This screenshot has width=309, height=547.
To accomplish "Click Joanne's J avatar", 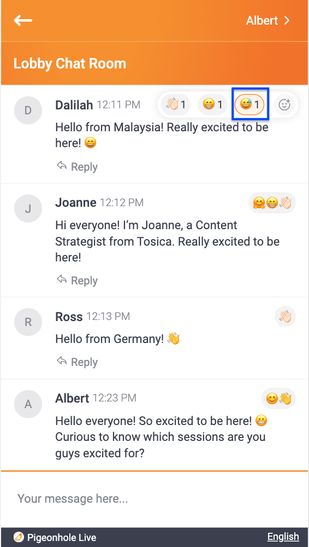I will [x=28, y=208].
